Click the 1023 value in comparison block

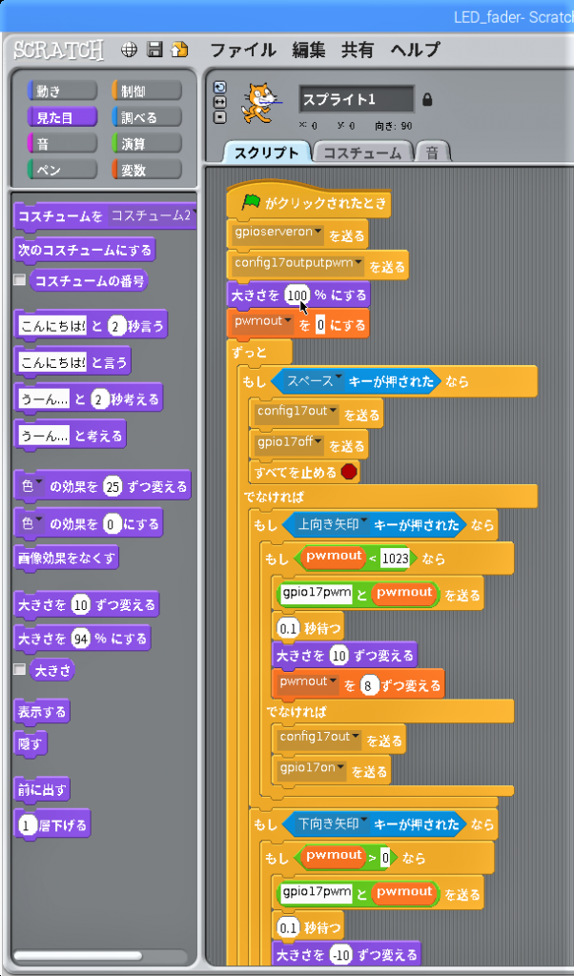point(396,559)
